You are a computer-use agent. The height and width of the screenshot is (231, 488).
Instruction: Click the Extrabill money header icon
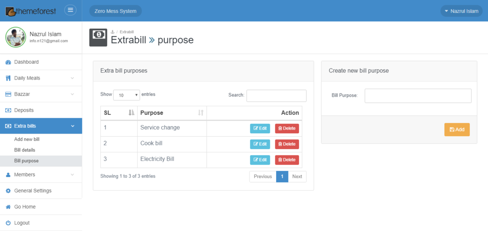(x=98, y=37)
